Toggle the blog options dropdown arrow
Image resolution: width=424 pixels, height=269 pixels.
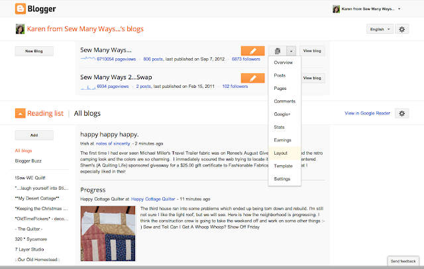[291, 51]
